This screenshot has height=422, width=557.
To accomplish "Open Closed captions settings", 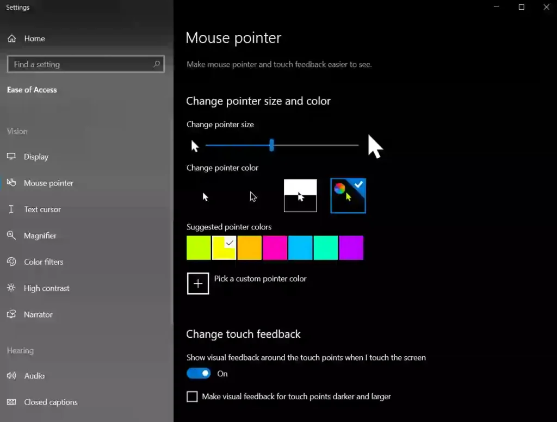I will pyautogui.click(x=51, y=402).
